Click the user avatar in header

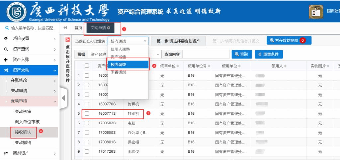(x=316, y=12)
